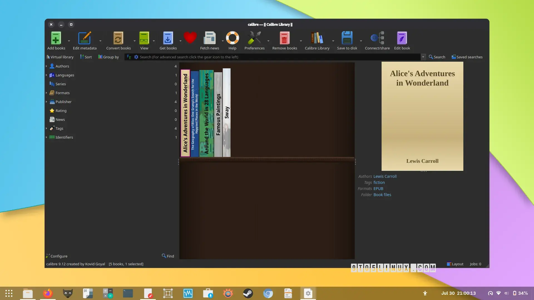Screen dimensions: 534x300
Task: Focus the search input field
Action: [x=280, y=57]
